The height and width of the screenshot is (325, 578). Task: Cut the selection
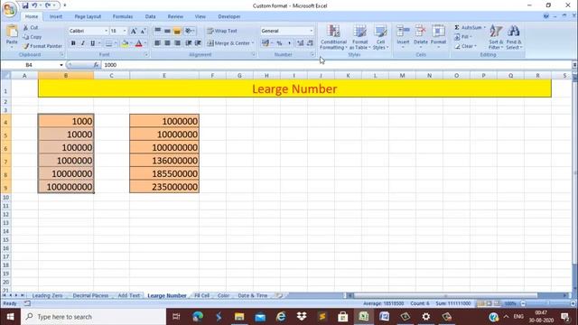coord(31,28)
